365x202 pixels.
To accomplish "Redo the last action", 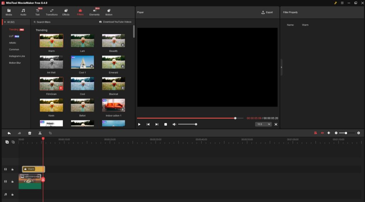I will [x=20, y=133].
